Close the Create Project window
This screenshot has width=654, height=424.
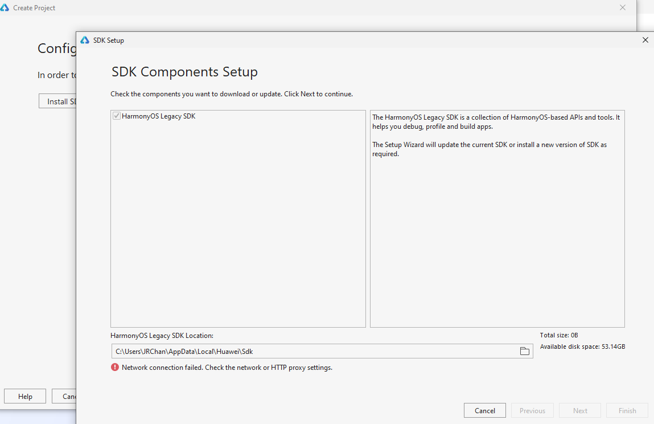click(x=623, y=8)
